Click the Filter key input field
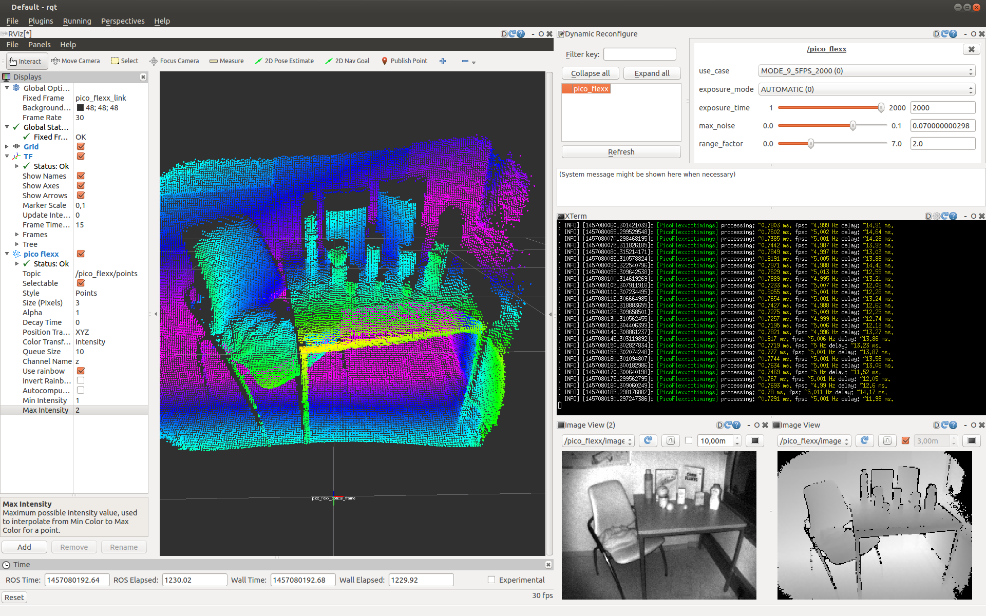Viewport: 986px width, 616px height. [639, 54]
